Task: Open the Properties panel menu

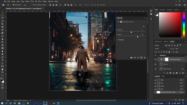Action: [x=148, y=18]
